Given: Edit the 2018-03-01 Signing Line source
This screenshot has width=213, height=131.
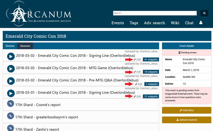Looking at the screenshot, I should tap(137, 96).
